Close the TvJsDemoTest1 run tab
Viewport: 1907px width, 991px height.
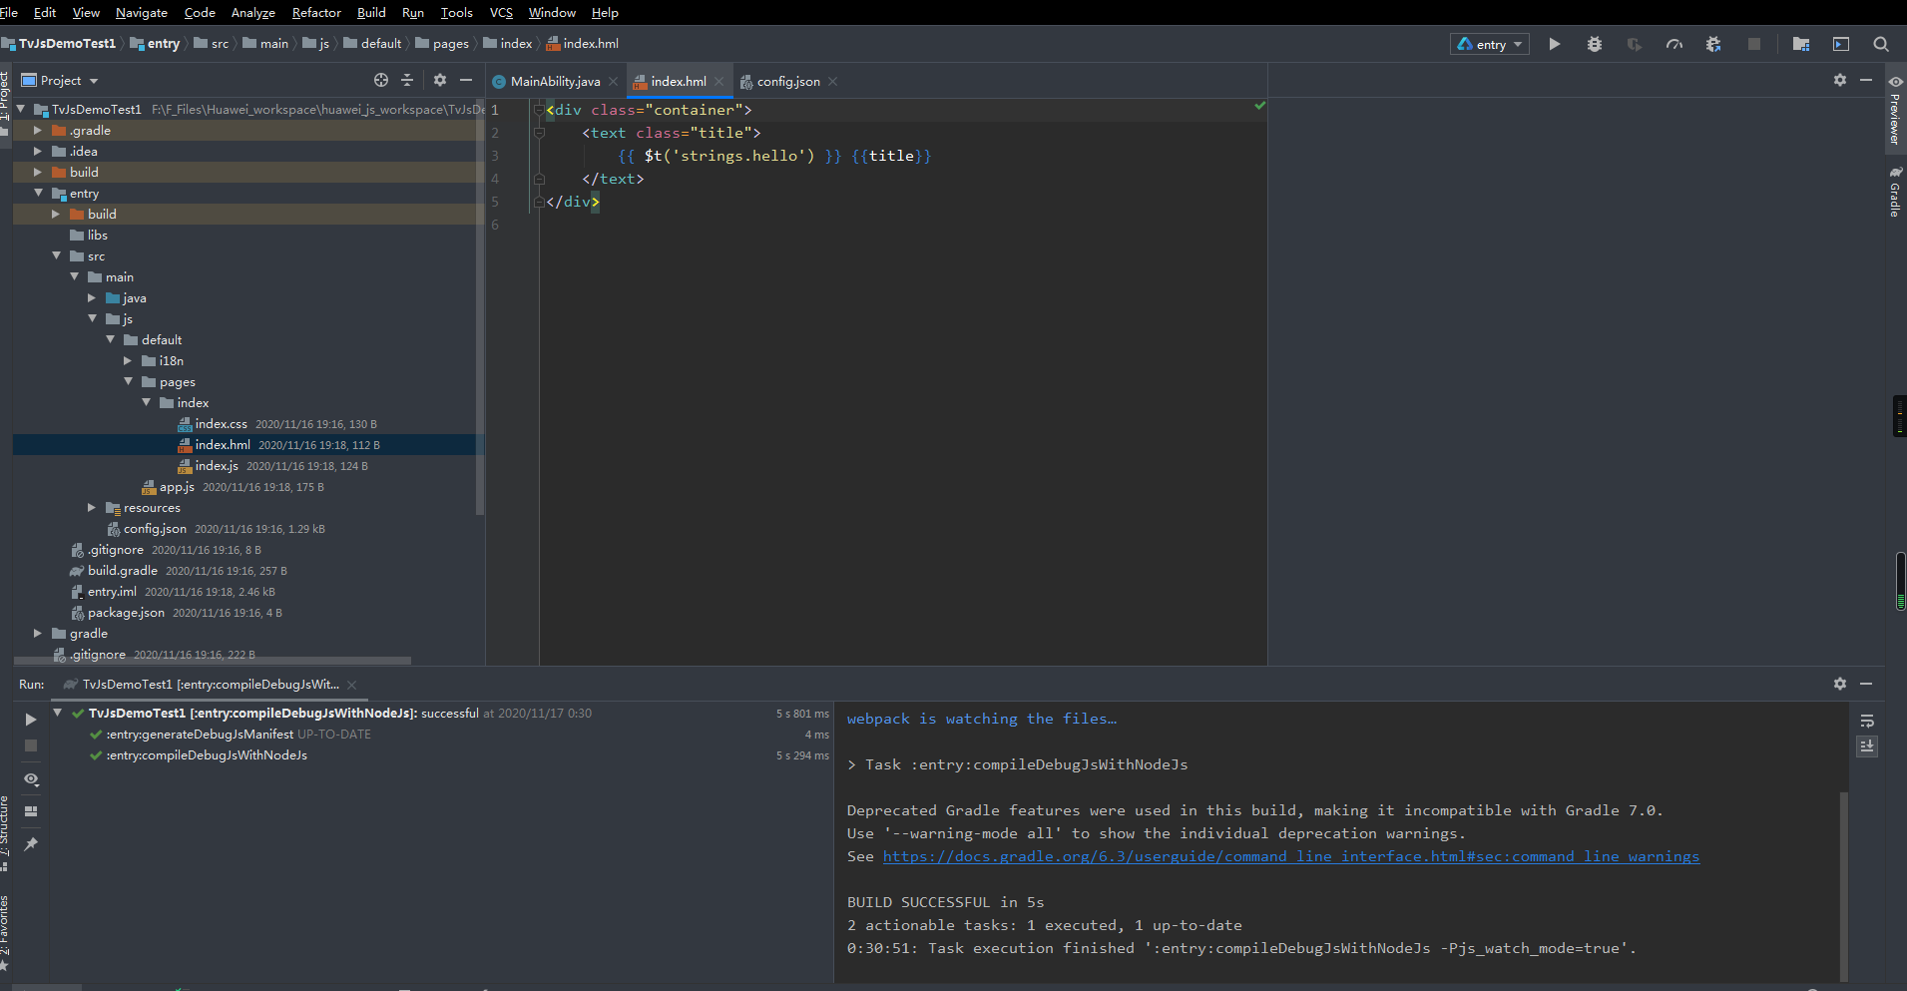(x=352, y=685)
